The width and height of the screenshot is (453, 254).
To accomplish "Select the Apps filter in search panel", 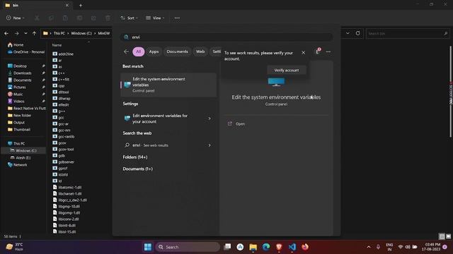I will point(154,52).
